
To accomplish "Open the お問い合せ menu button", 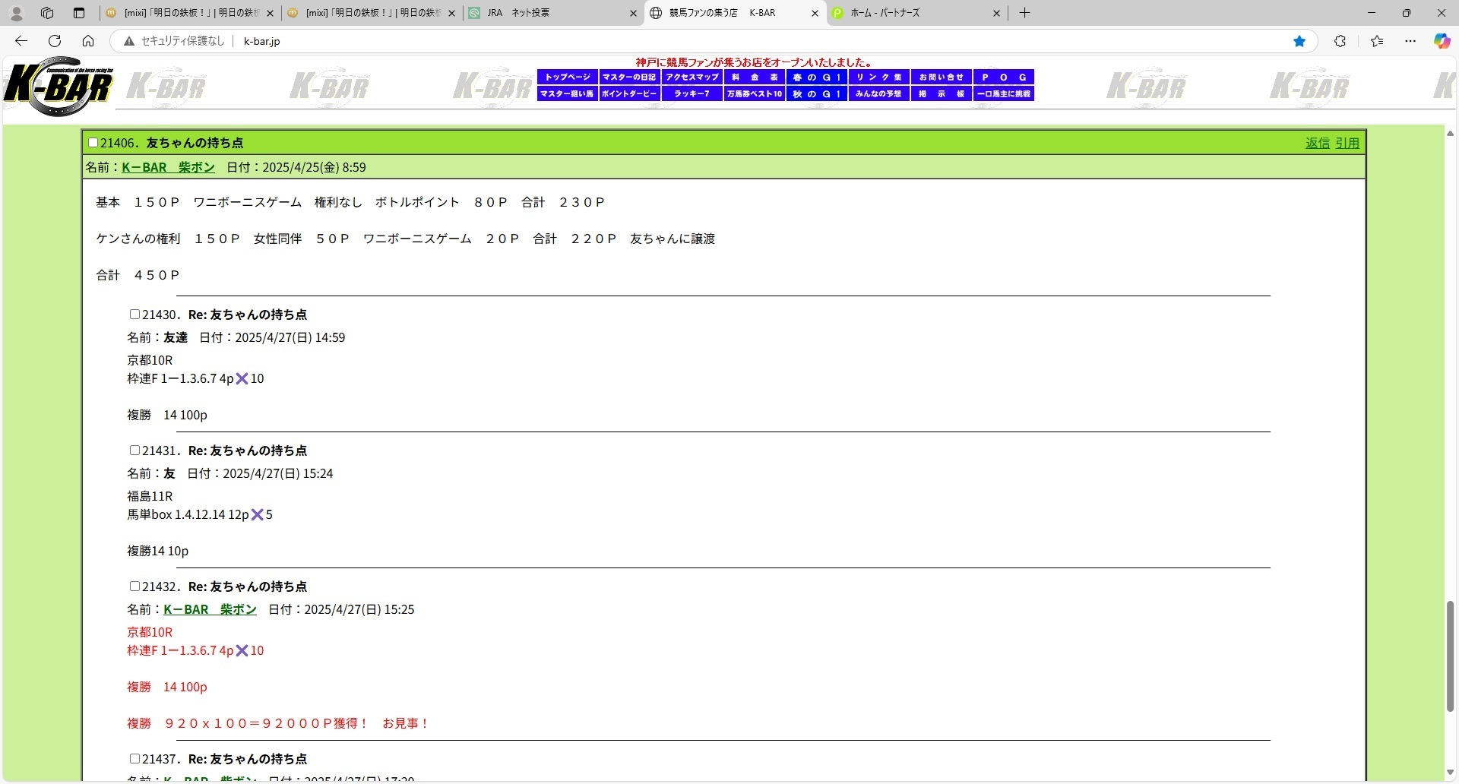I will click(941, 77).
